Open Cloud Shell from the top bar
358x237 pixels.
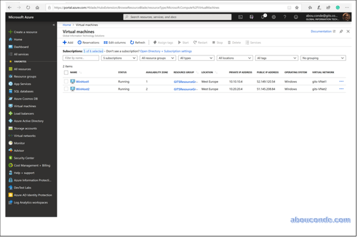(240, 17)
